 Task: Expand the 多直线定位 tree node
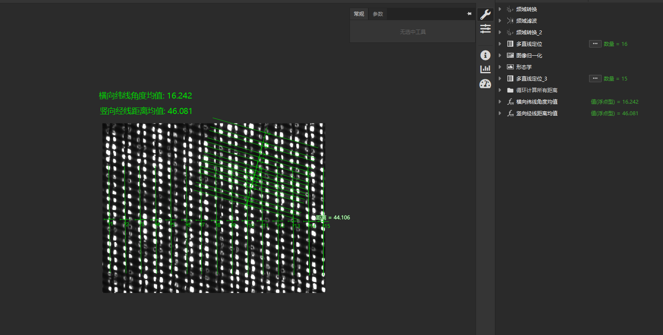click(500, 44)
